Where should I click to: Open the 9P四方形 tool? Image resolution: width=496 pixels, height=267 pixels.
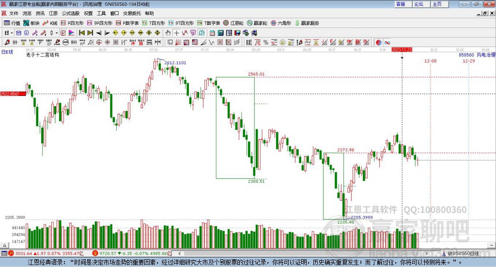pos(100,23)
